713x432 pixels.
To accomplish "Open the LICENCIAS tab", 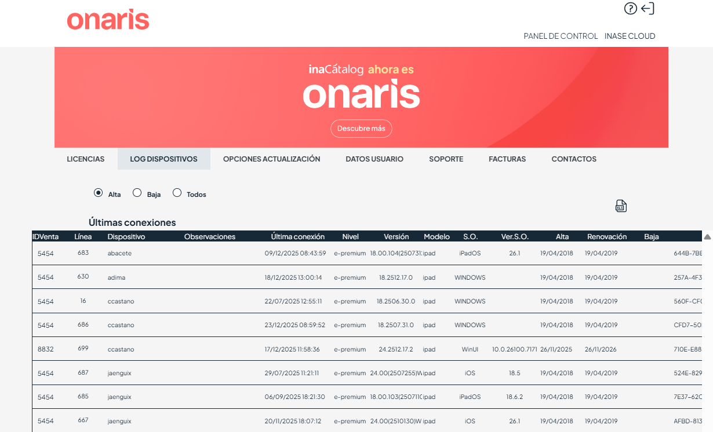I will pos(86,159).
